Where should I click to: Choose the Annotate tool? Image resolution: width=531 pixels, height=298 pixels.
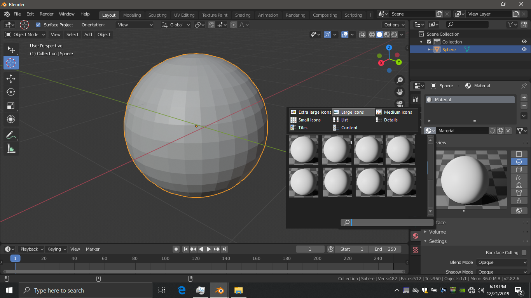point(11,135)
